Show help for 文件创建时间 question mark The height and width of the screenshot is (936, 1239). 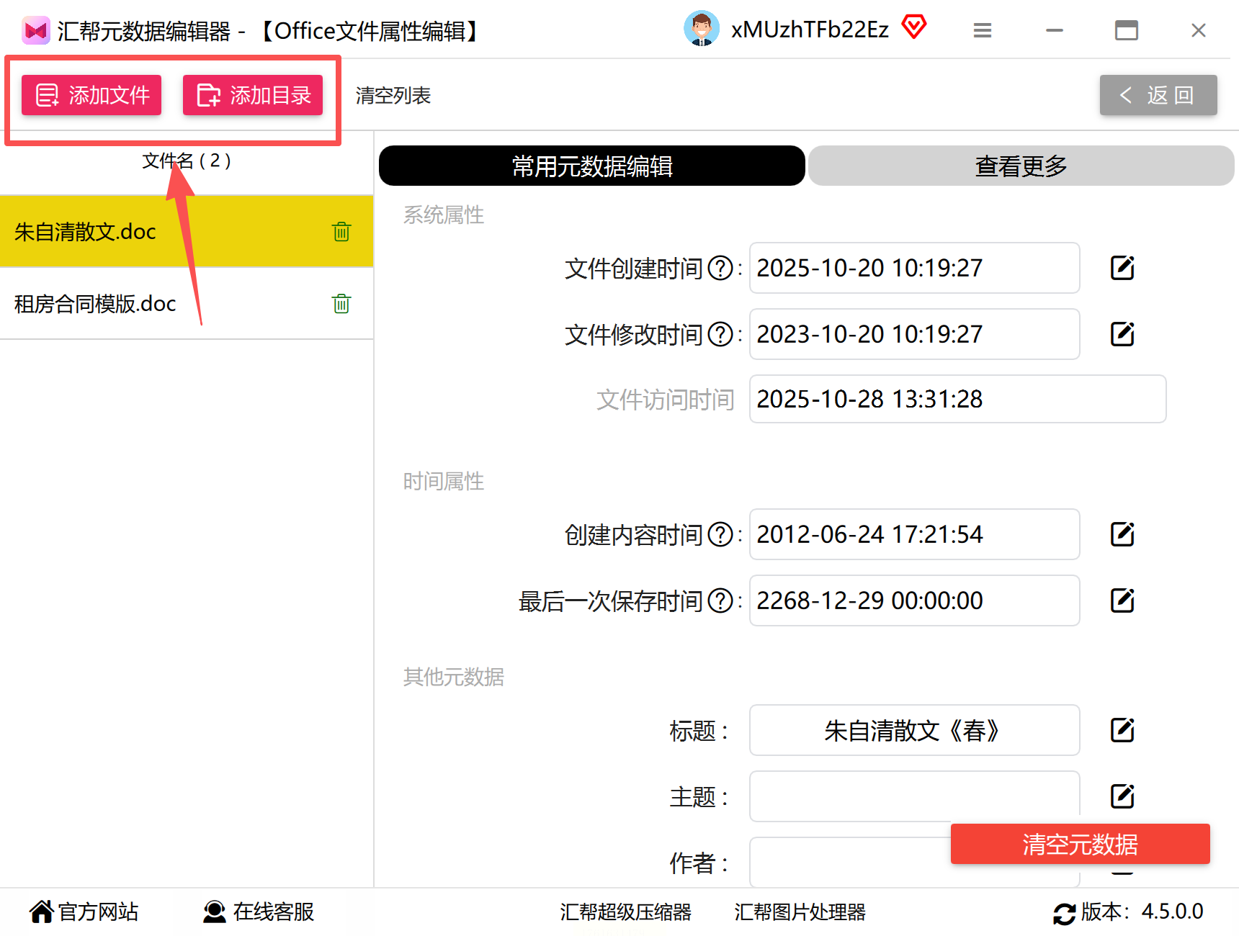point(720,269)
